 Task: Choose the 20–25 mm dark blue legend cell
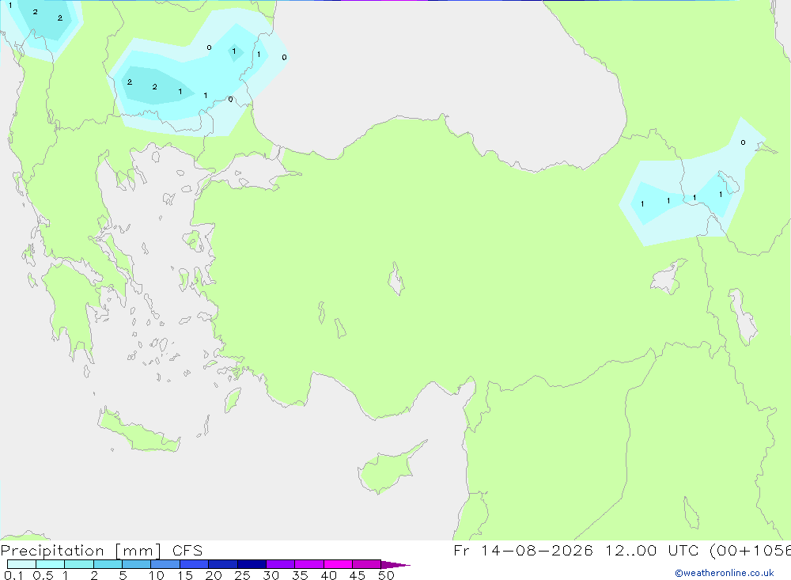point(223,564)
